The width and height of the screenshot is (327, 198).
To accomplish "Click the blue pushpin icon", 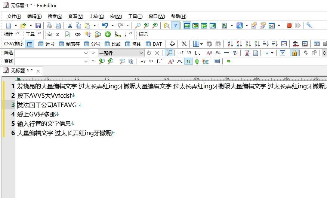I will pos(309,25).
